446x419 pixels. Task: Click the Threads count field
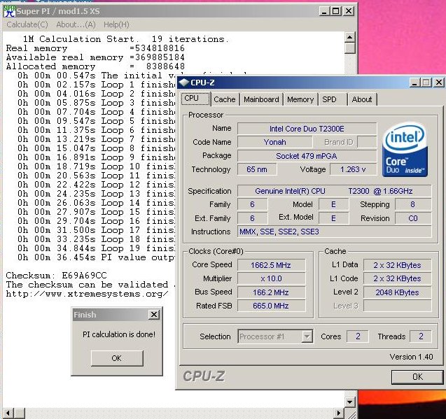coord(421,336)
